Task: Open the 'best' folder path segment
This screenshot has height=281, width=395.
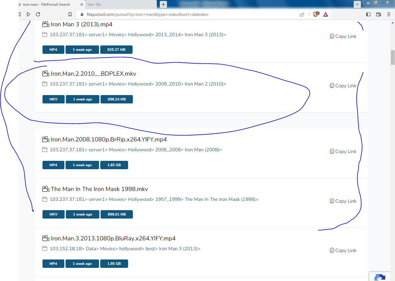Action: pyautogui.click(x=151, y=249)
